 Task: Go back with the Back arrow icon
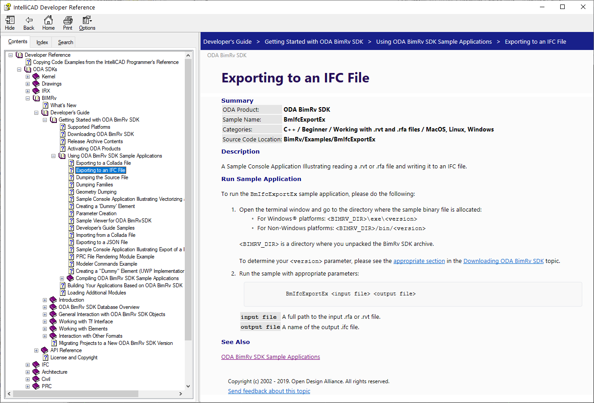click(x=29, y=20)
